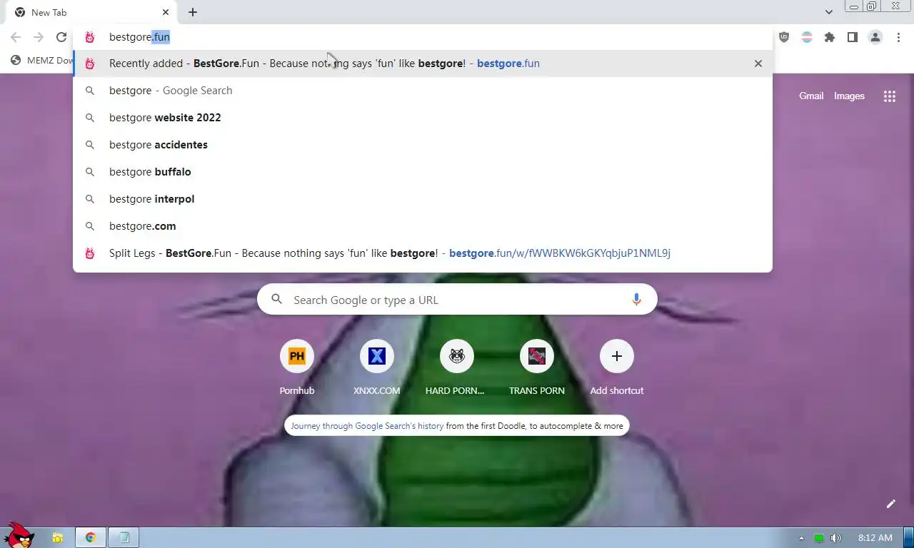Image resolution: width=914 pixels, height=548 pixels.
Task: Reload the current page
Action: point(61,37)
